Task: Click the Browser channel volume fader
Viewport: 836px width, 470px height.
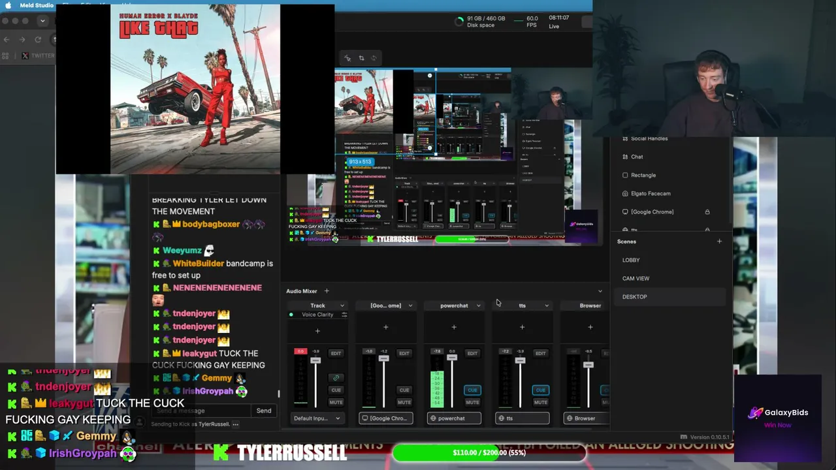Action: [x=588, y=365]
